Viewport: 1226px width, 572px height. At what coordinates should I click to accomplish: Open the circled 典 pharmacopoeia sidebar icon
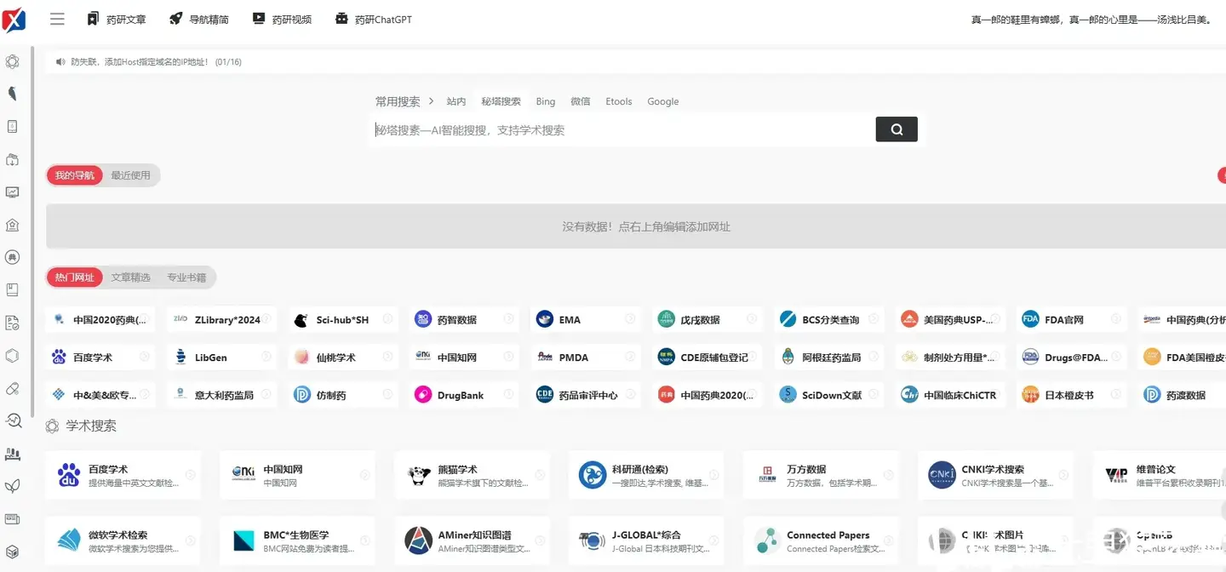[x=13, y=257]
